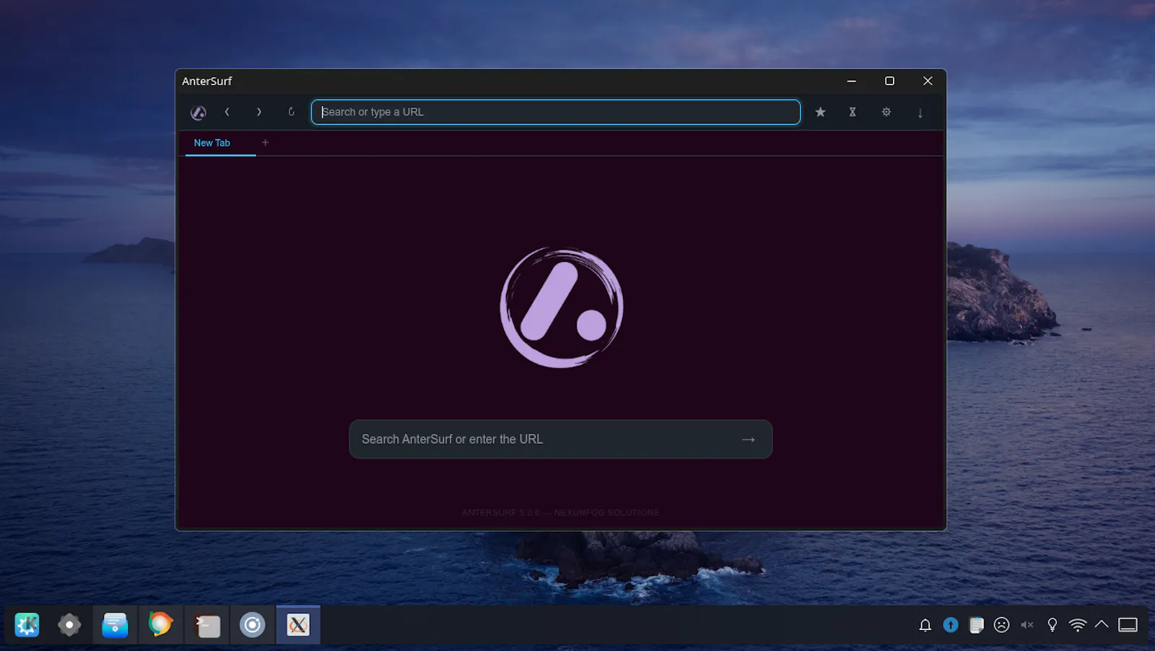Add a new tab with the plus button
Viewport: 1155px width, 651px height.
pos(265,143)
